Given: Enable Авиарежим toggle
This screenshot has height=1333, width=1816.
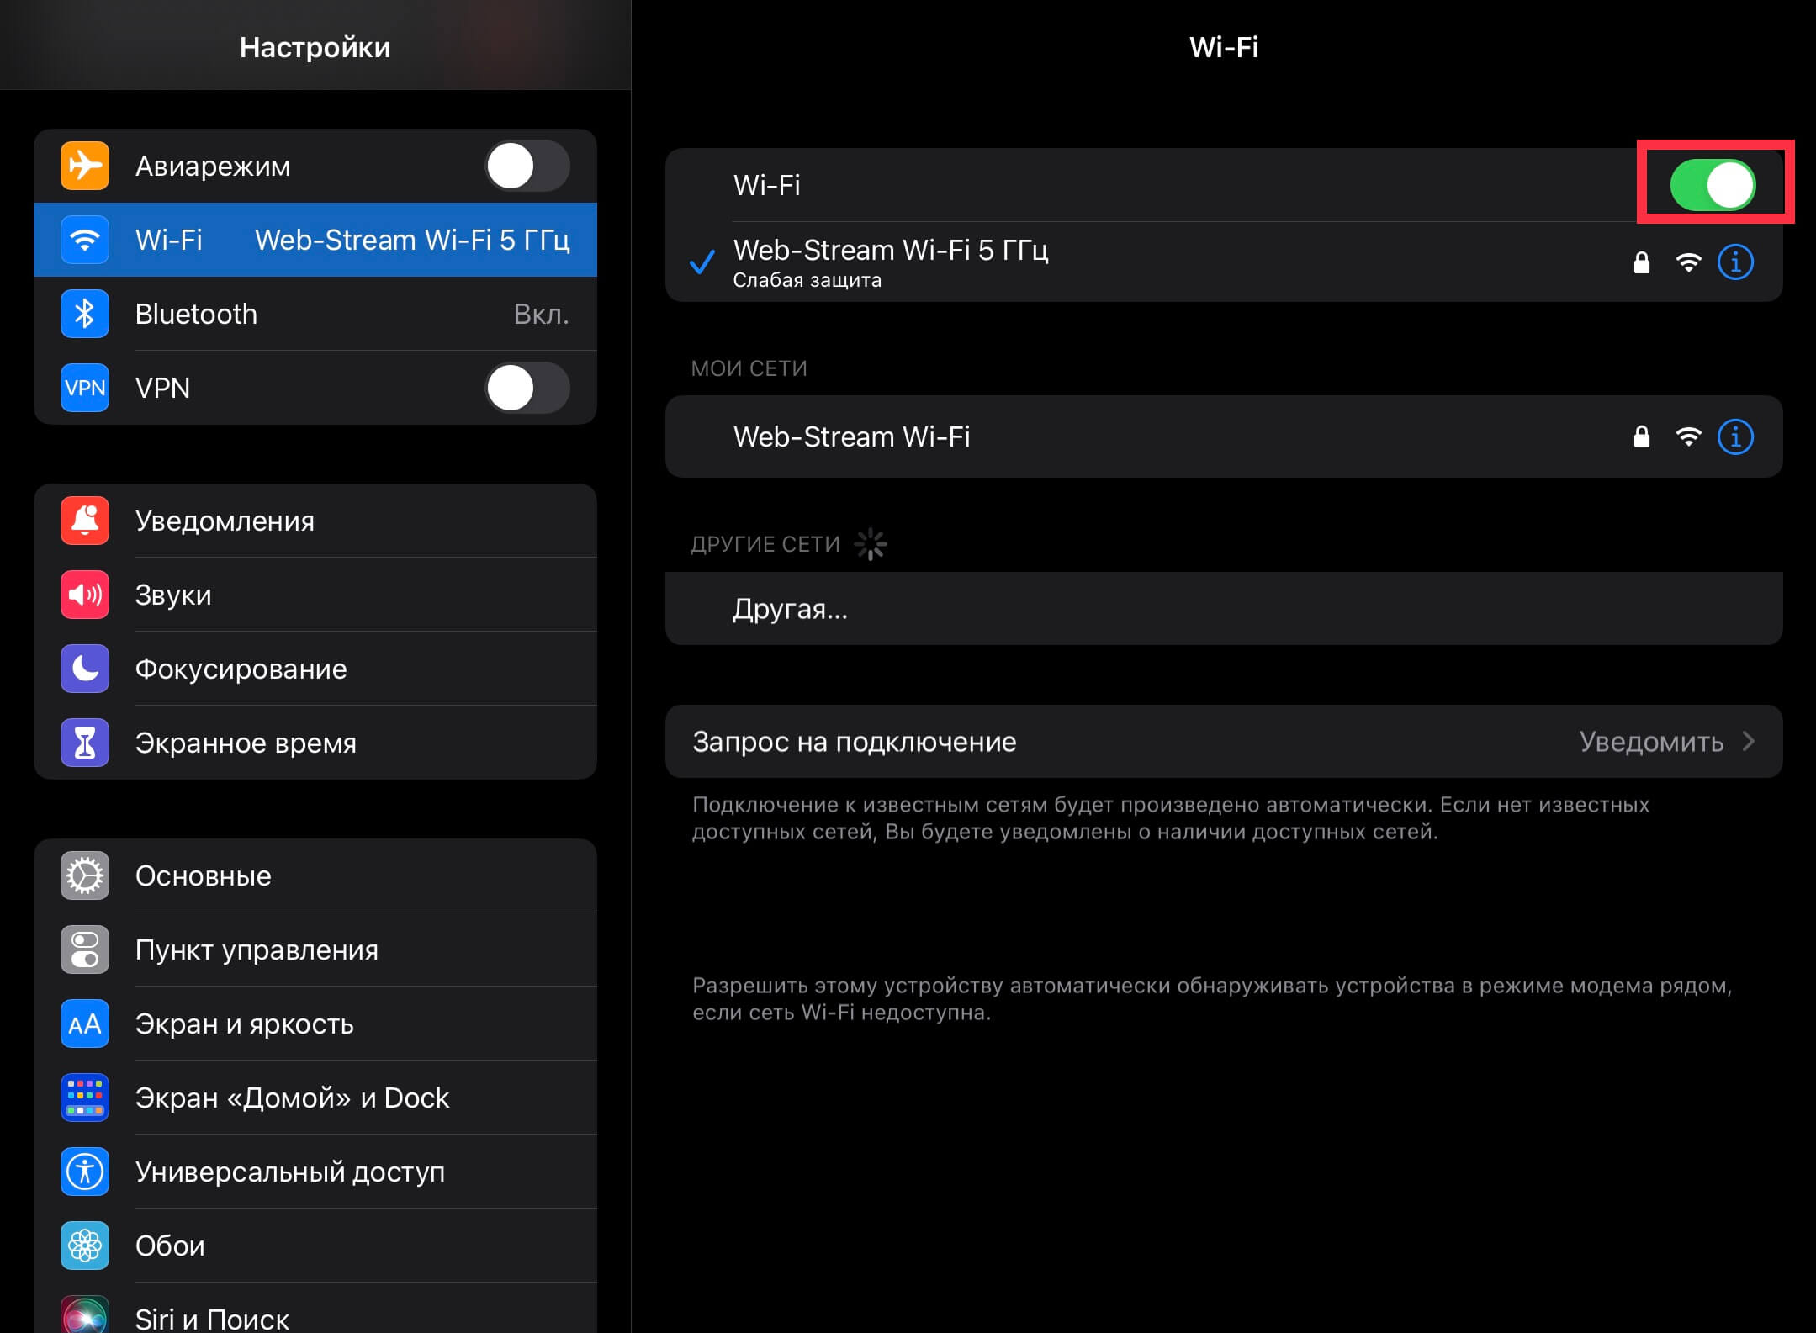Looking at the screenshot, I should (527, 166).
